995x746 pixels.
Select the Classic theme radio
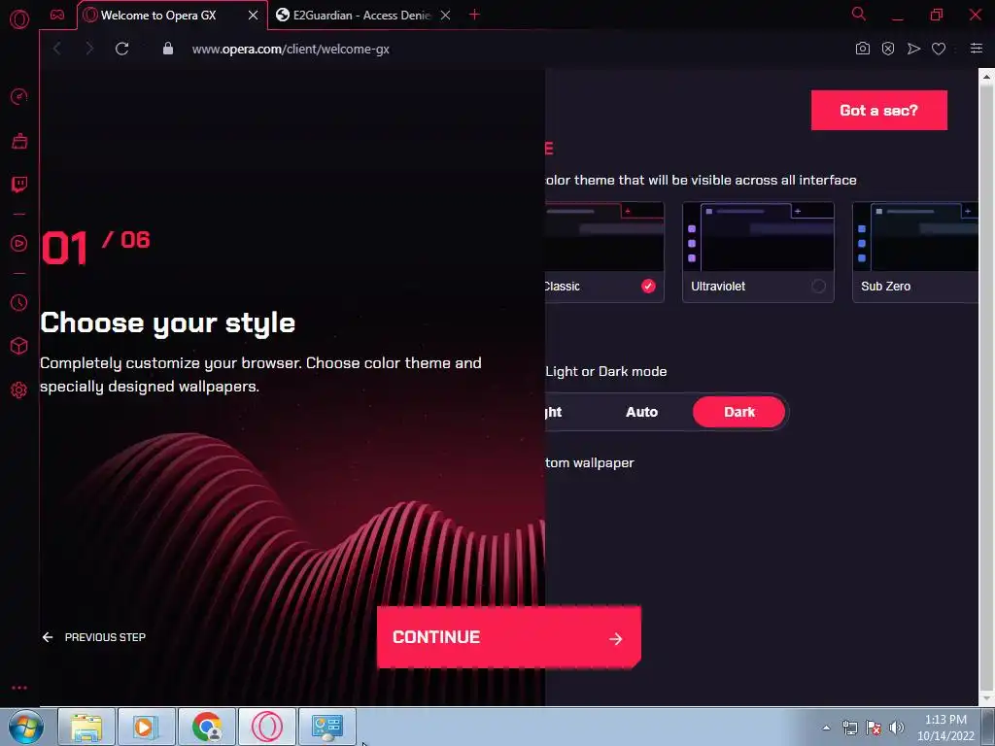click(x=648, y=287)
